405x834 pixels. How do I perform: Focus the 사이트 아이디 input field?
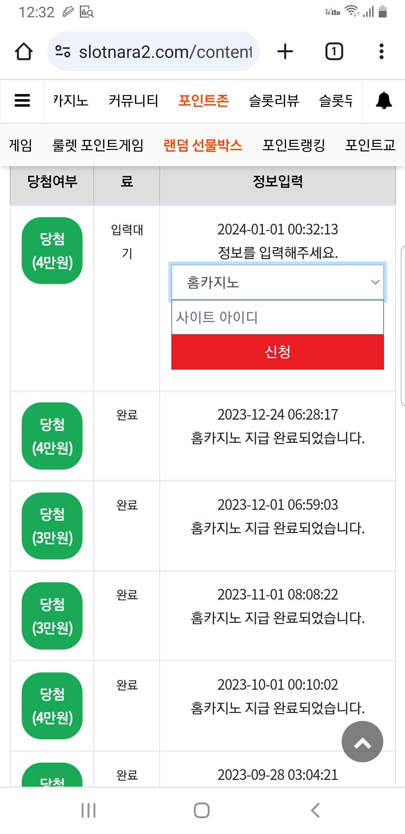(277, 317)
